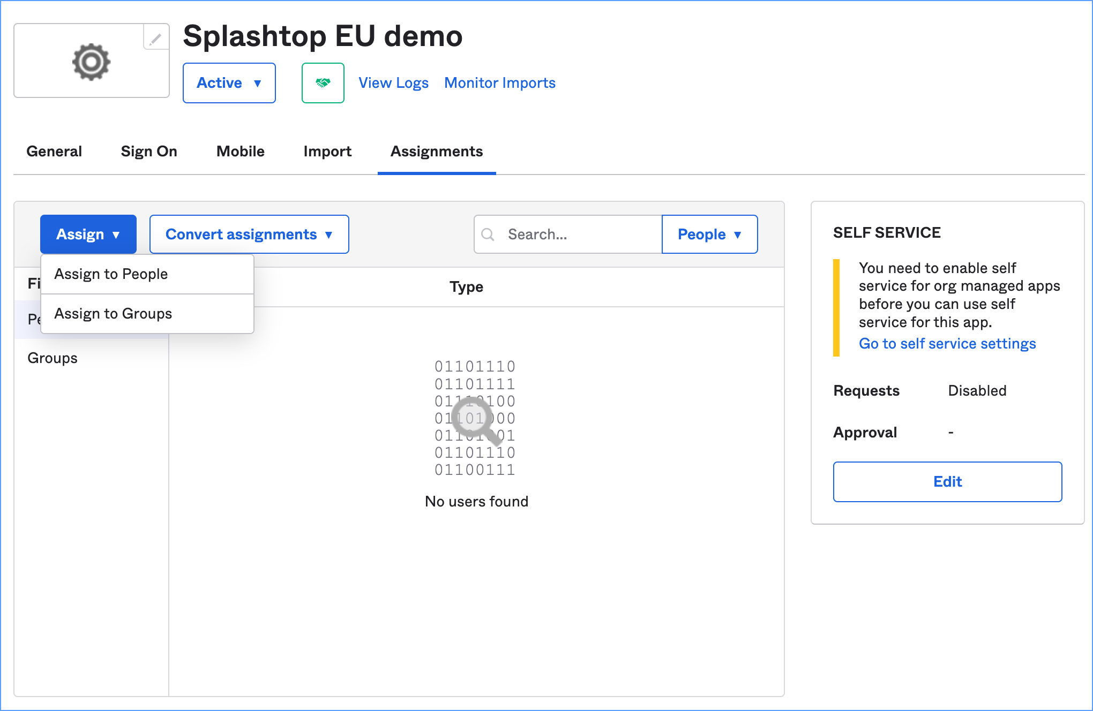Switch to the Import tab
The image size is (1093, 711).
327,152
